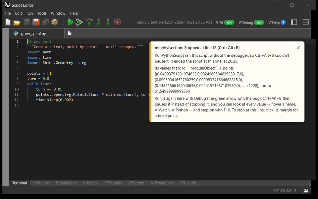Turn off the V°AI toggle
Screen dimensions: 318x199
click(x=229, y=23)
